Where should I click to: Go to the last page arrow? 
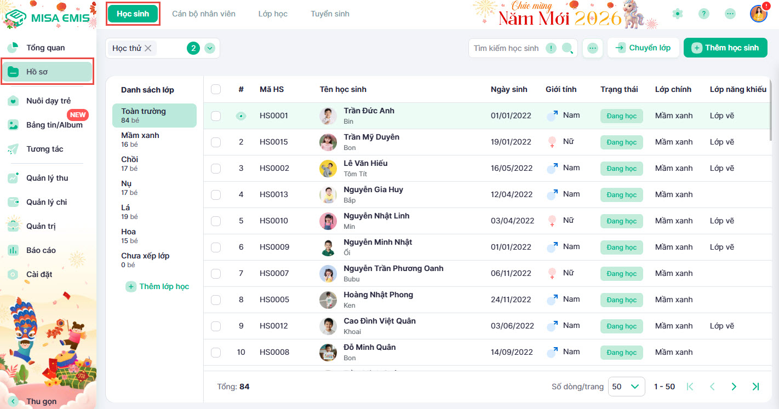pos(755,387)
